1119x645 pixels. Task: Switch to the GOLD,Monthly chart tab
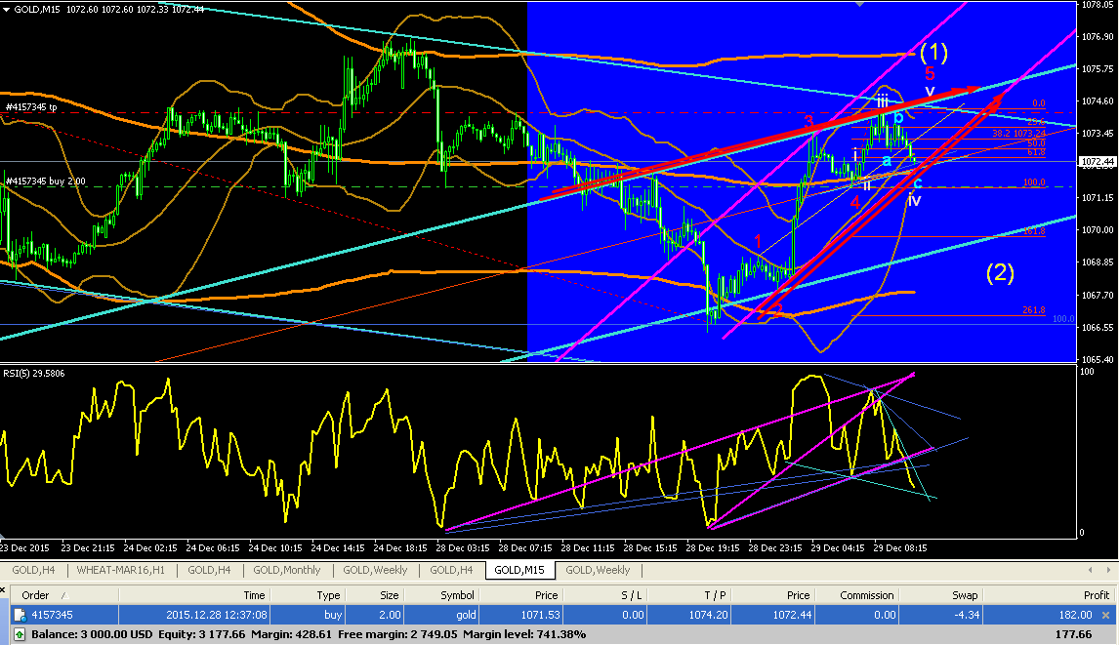[287, 570]
